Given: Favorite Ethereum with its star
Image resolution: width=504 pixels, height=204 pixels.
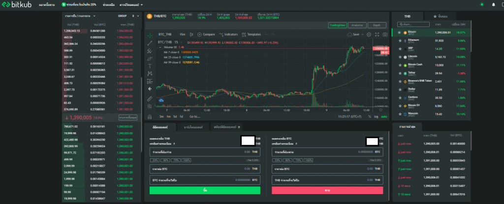Looking at the screenshot, I should (x=400, y=40).
